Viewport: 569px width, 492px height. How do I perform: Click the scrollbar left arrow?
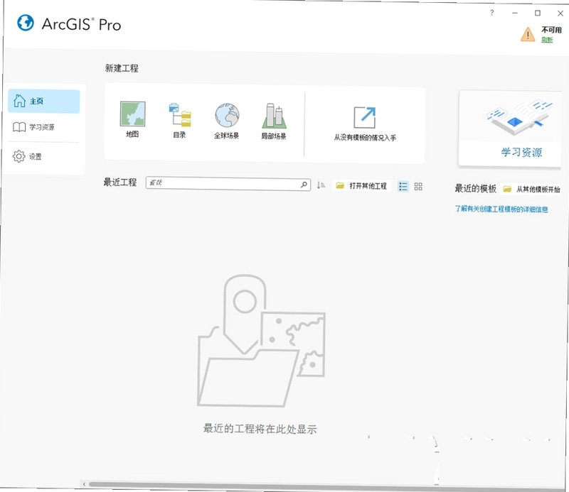click(84, 484)
